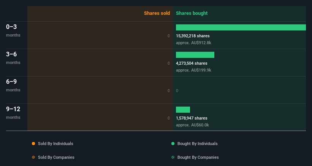Click the shares bought zero in 6–9 months row
This screenshot has width=312, height=166.
click(x=177, y=91)
